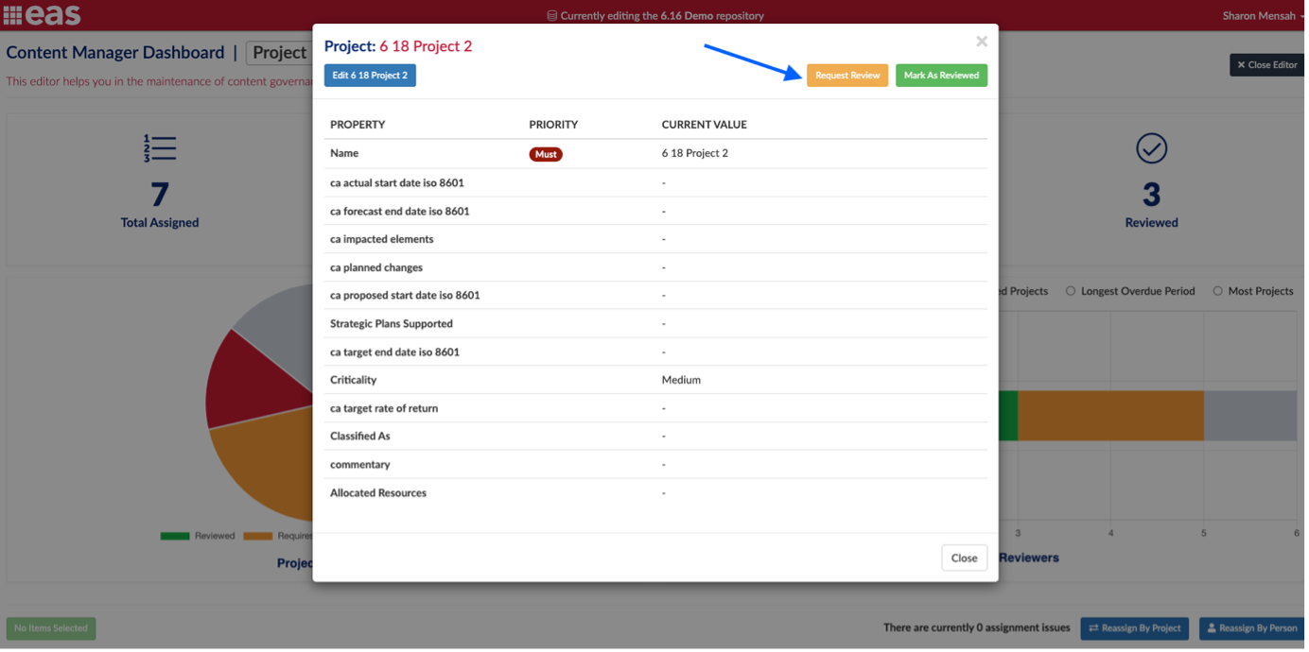Click the green Reviewed legend swatch
The height and width of the screenshot is (652, 1309).
(x=175, y=536)
